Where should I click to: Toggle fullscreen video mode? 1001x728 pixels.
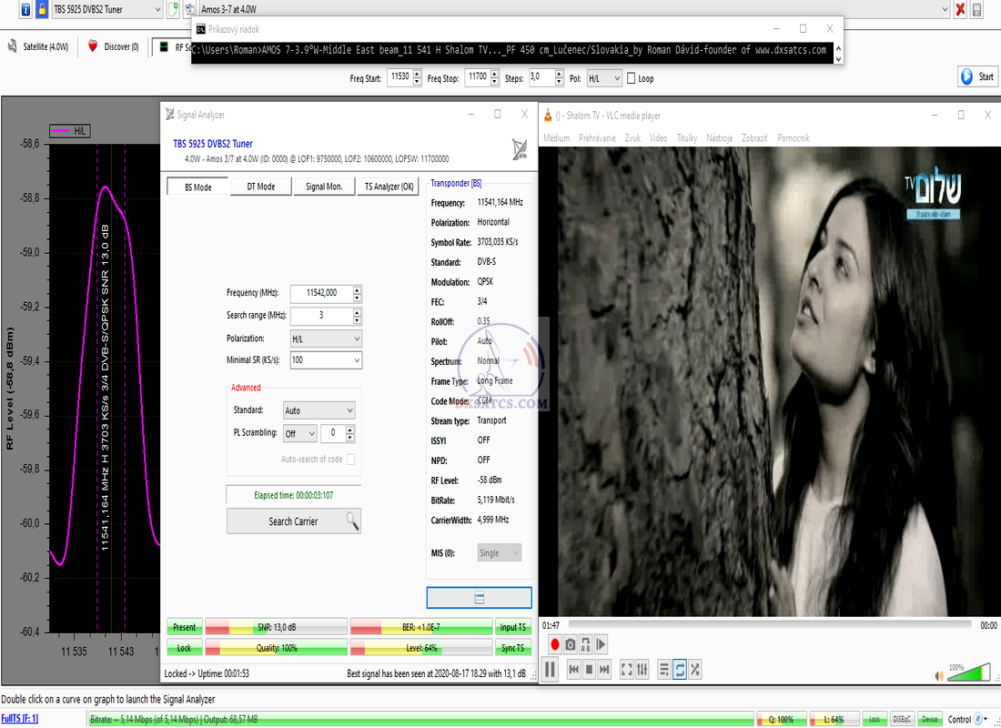[626, 670]
